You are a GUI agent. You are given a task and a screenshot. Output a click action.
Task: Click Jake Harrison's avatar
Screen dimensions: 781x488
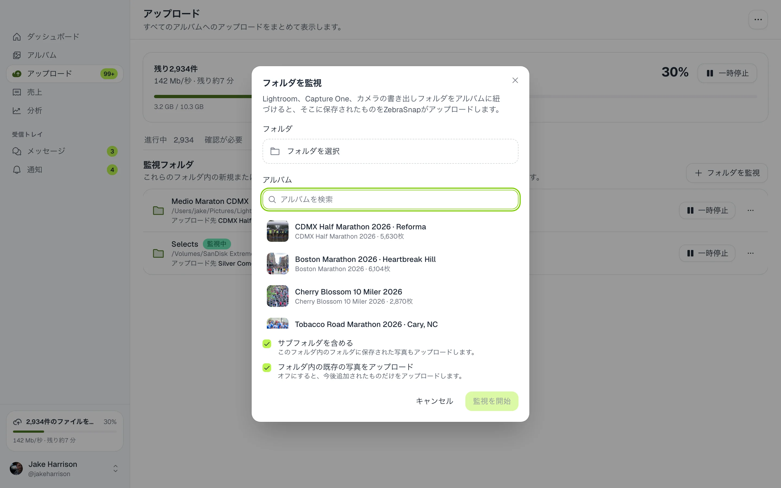coord(17,468)
